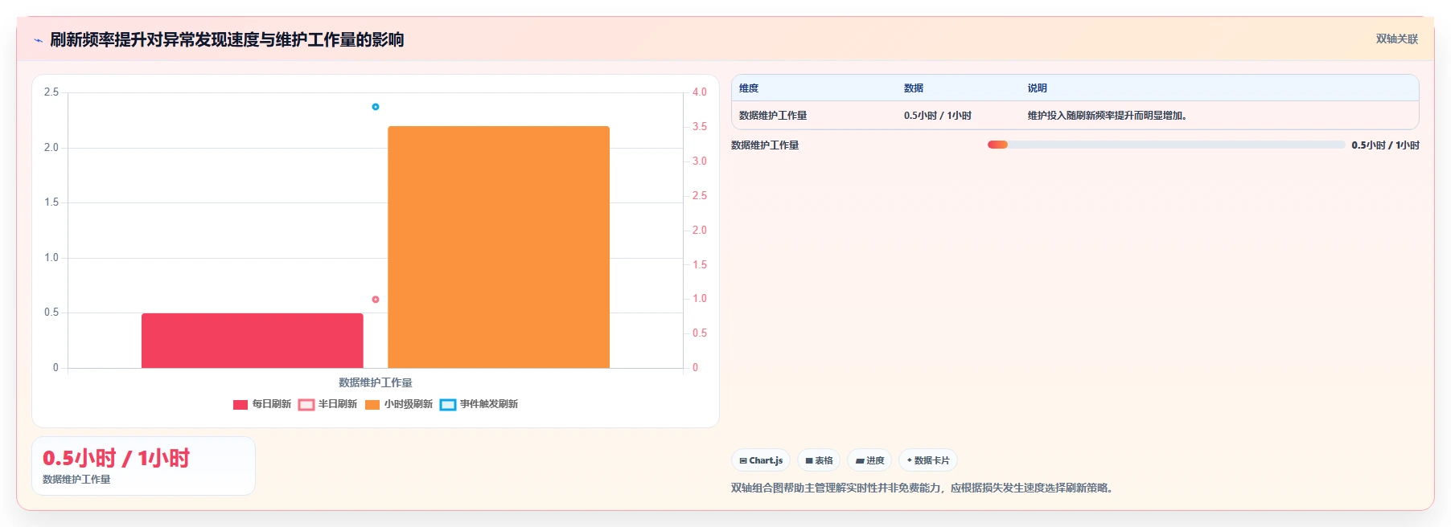Click the blue 事件触发刷新 legend swatch
The image size is (1451, 527).
pos(448,405)
